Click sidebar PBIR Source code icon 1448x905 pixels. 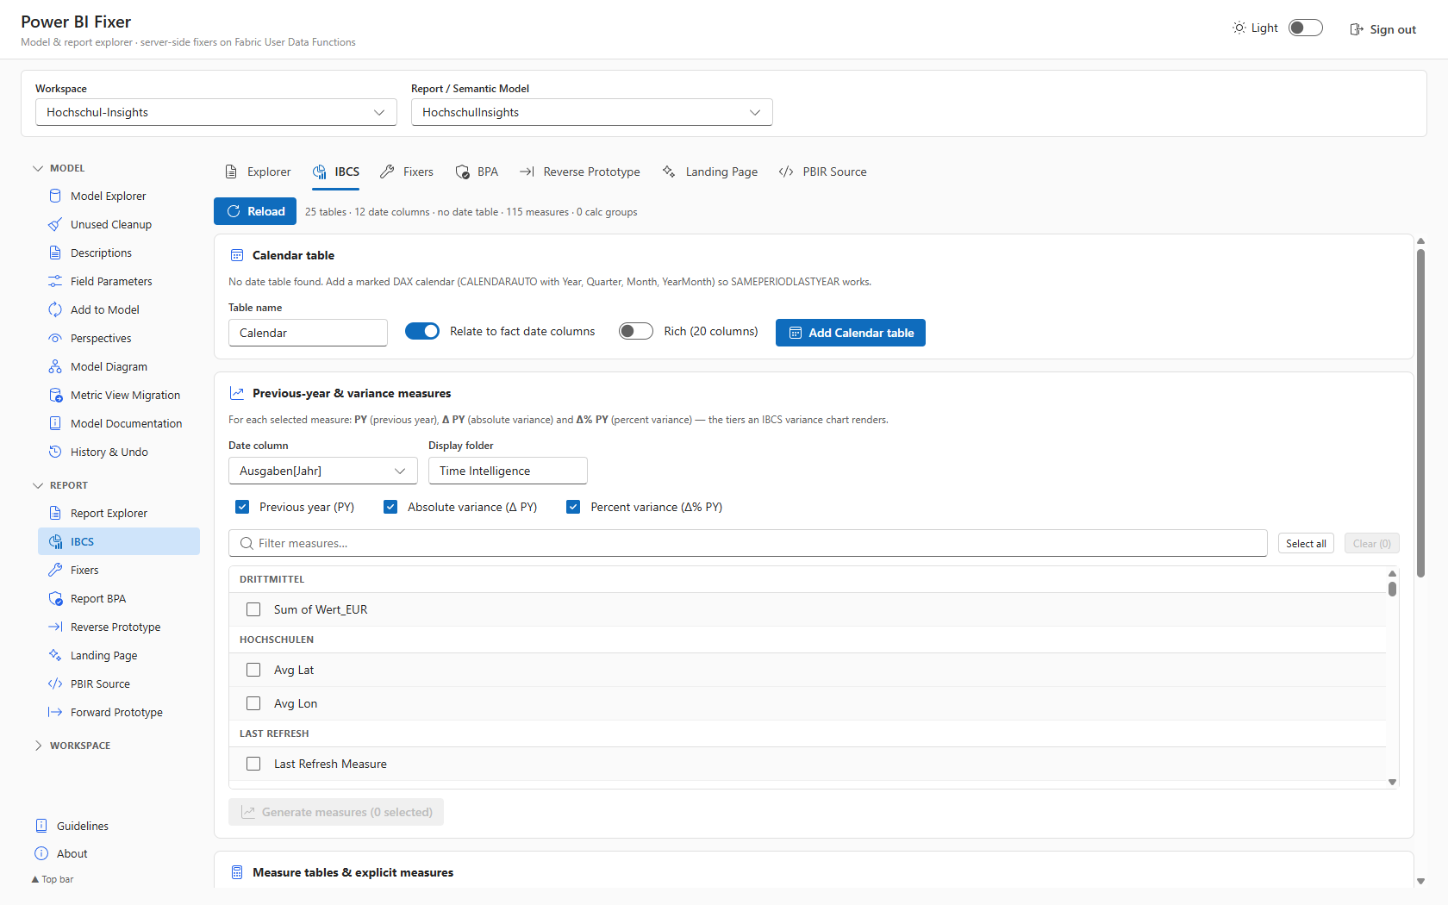tap(55, 683)
